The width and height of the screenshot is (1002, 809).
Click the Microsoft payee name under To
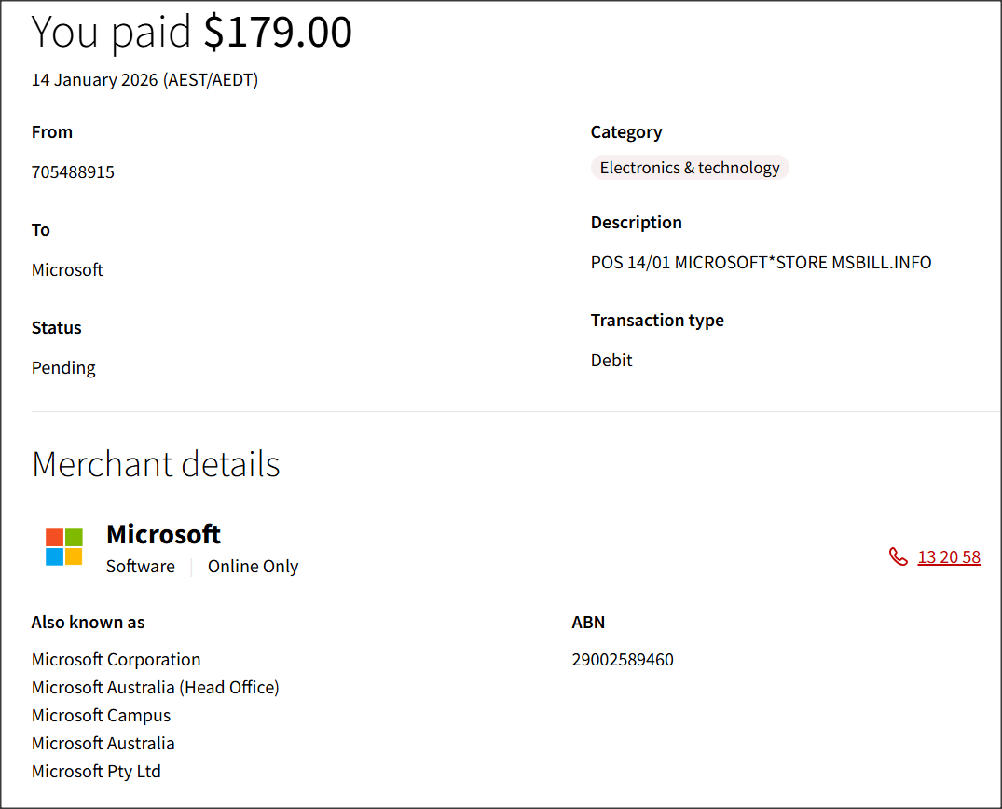(x=67, y=270)
